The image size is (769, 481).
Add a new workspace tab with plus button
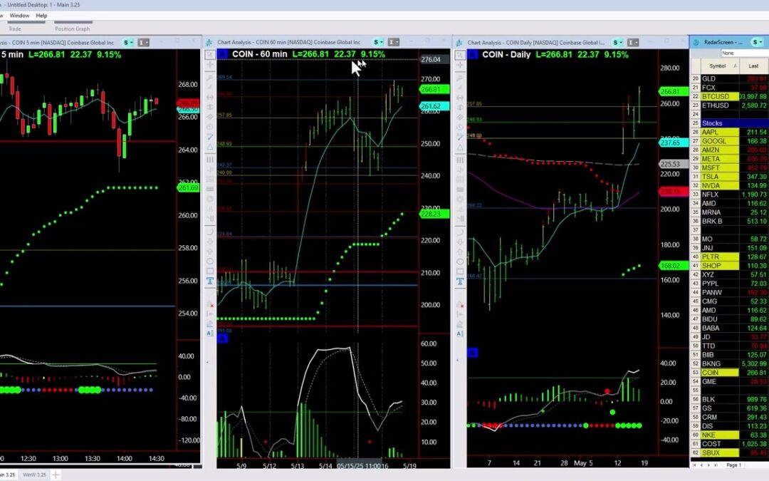point(56,475)
